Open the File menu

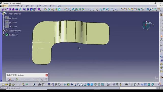22,6
